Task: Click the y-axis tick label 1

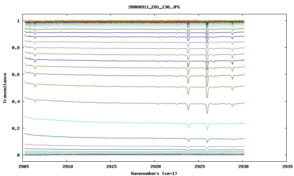Action: pos(18,21)
